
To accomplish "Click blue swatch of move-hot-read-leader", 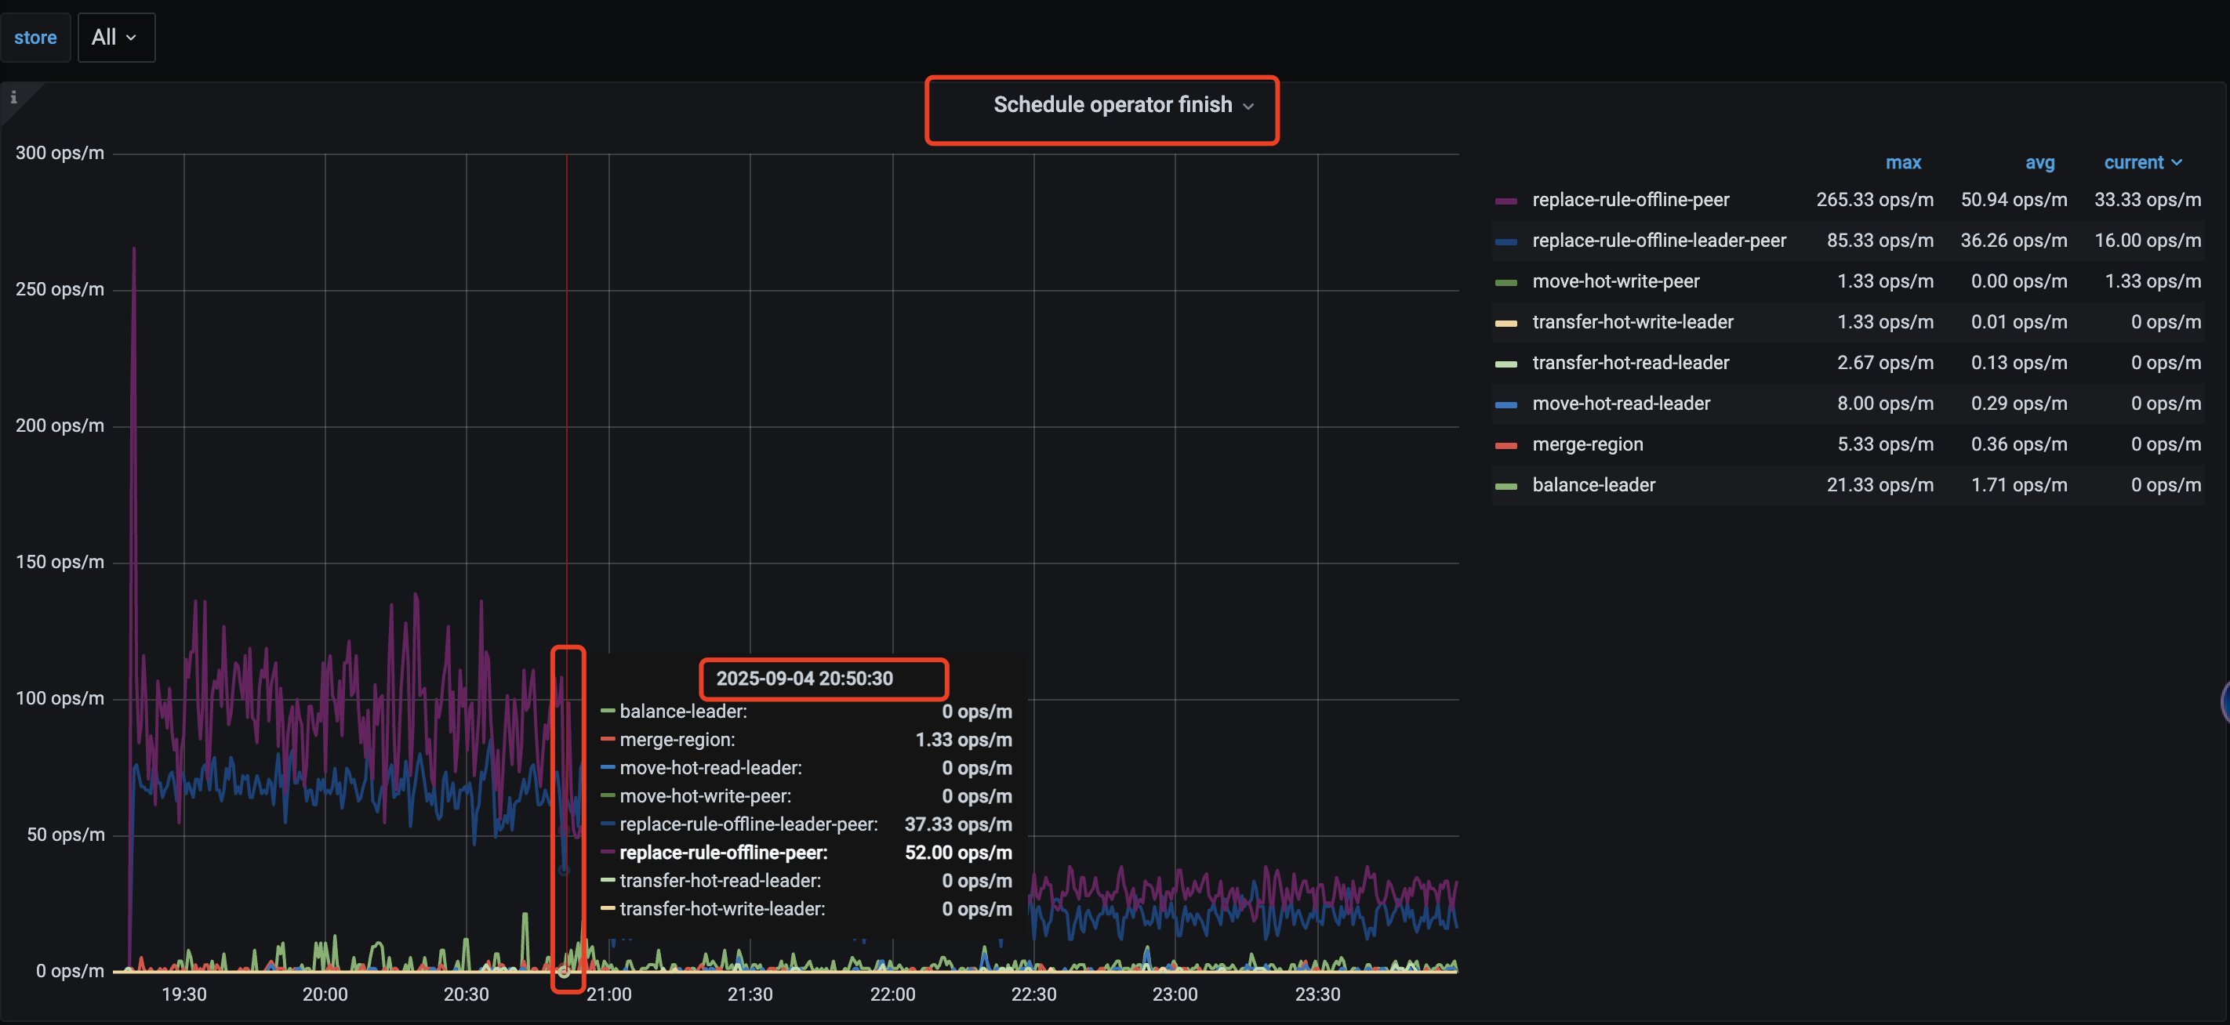I will tap(1505, 404).
